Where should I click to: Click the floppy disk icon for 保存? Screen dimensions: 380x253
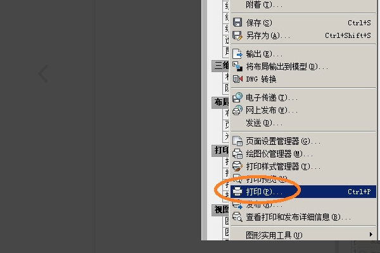click(x=237, y=22)
